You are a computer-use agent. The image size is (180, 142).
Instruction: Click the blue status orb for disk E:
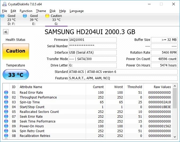point(25,16)
